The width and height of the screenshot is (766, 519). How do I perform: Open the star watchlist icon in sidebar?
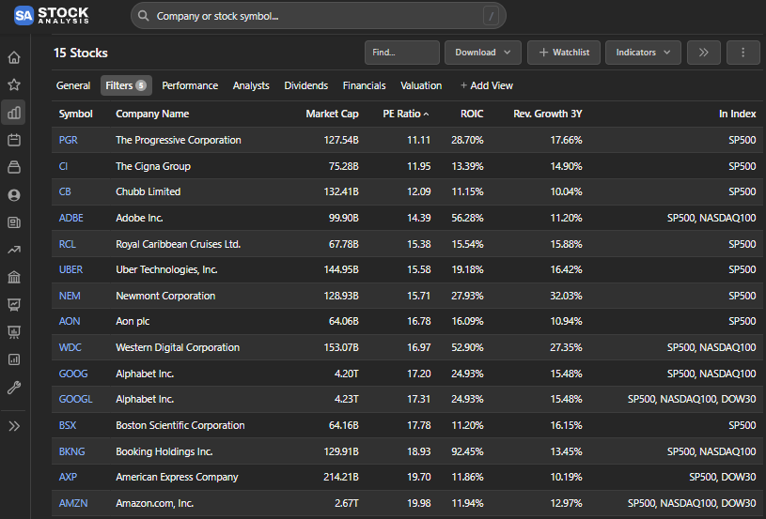tap(14, 84)
